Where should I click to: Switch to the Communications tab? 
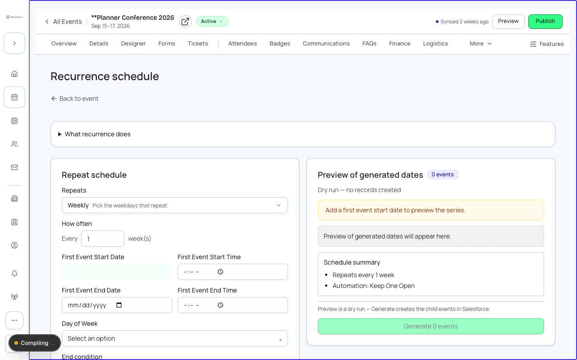326,44
